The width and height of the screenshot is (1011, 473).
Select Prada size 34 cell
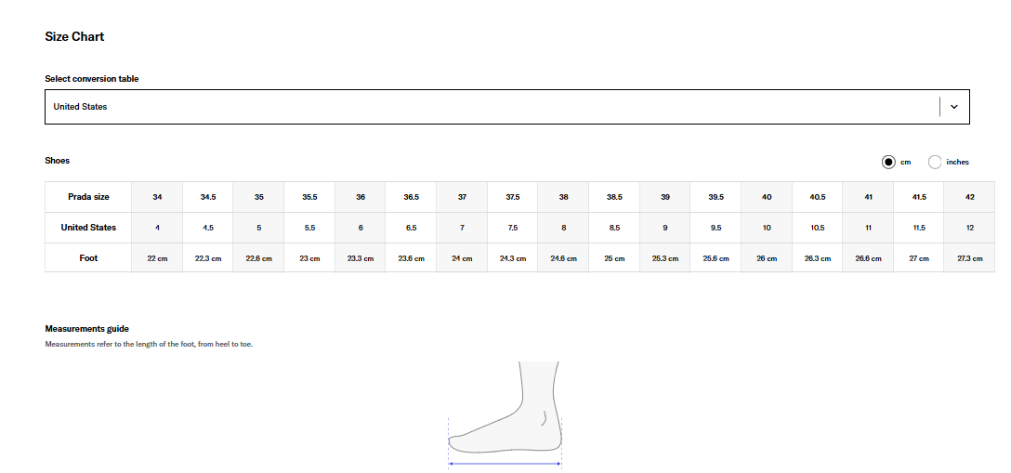tap(157, 197)
